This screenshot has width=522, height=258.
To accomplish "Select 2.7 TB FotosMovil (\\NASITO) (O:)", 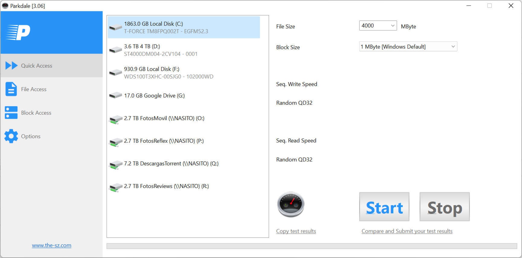I will [184, 118].
